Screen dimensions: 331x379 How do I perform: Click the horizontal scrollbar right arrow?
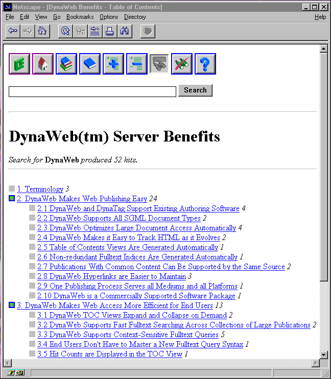[315, 363]
